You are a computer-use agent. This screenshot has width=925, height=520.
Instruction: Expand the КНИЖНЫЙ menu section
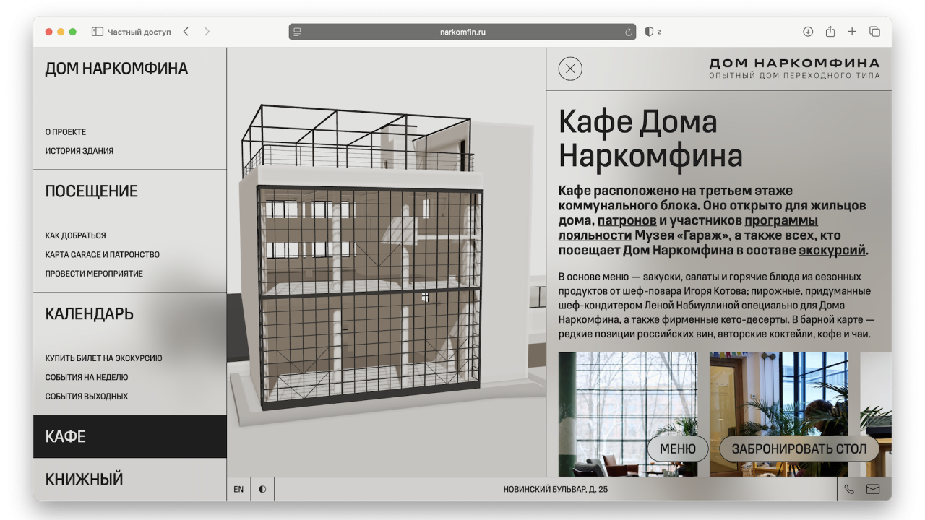[x=84, y=479]
